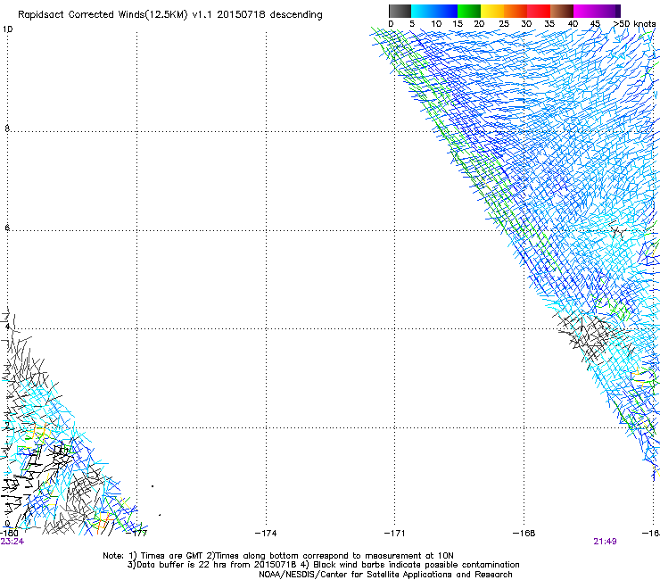Screen dimensions: 660x580
Task: Click the green 15-20 knots legend segment
Action: click(469, 11)
